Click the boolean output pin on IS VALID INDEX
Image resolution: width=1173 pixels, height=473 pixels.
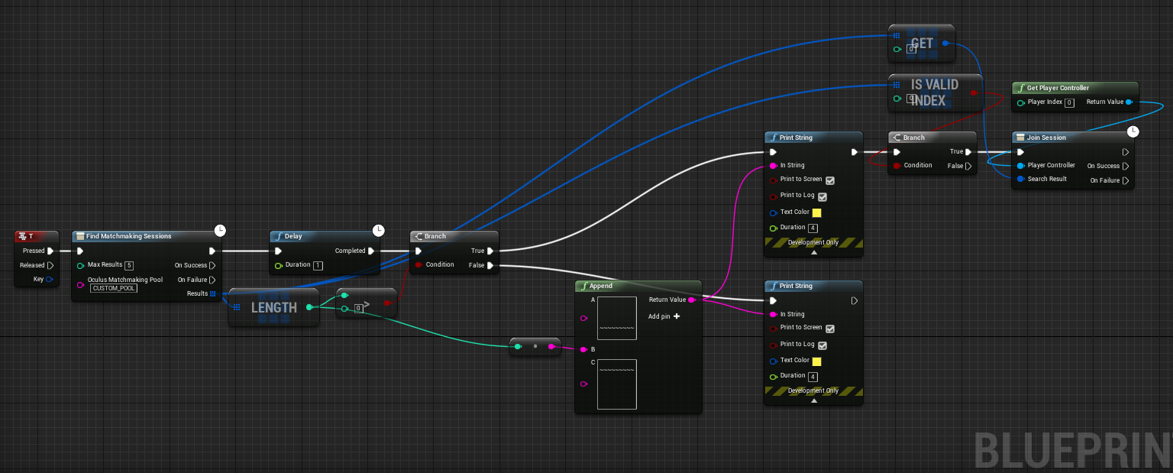tap(972, 92)
